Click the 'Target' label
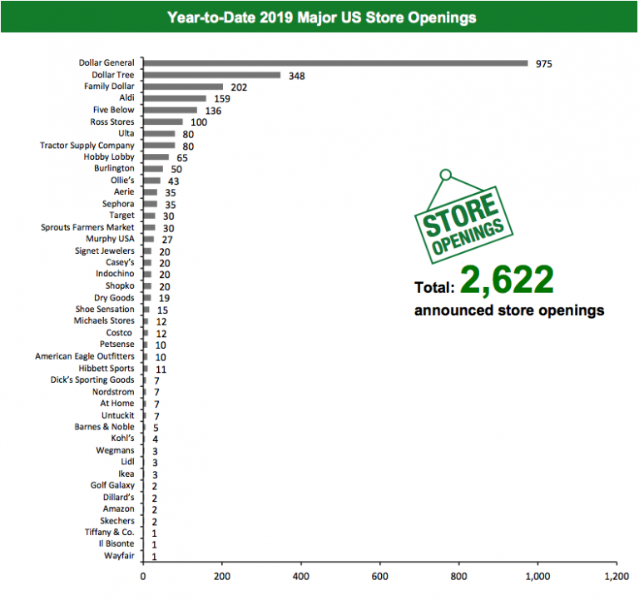 (121, 216)
